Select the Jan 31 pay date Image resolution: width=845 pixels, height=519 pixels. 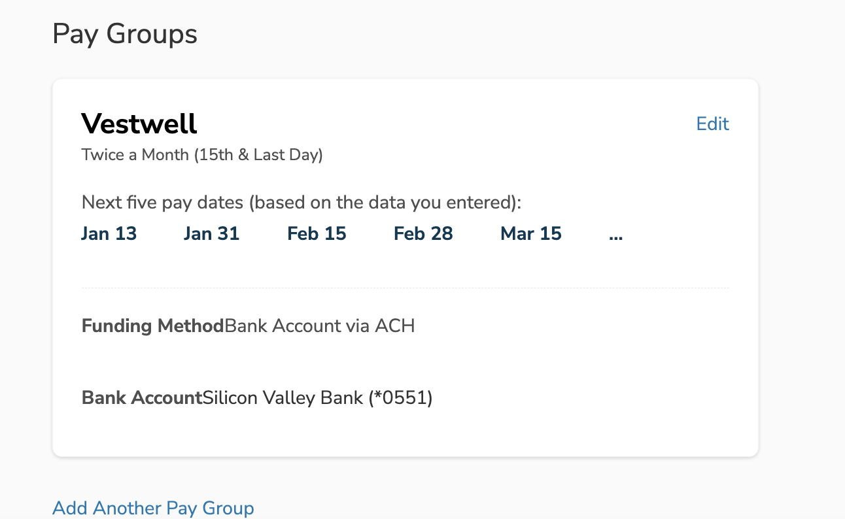(x=211, y=234)
